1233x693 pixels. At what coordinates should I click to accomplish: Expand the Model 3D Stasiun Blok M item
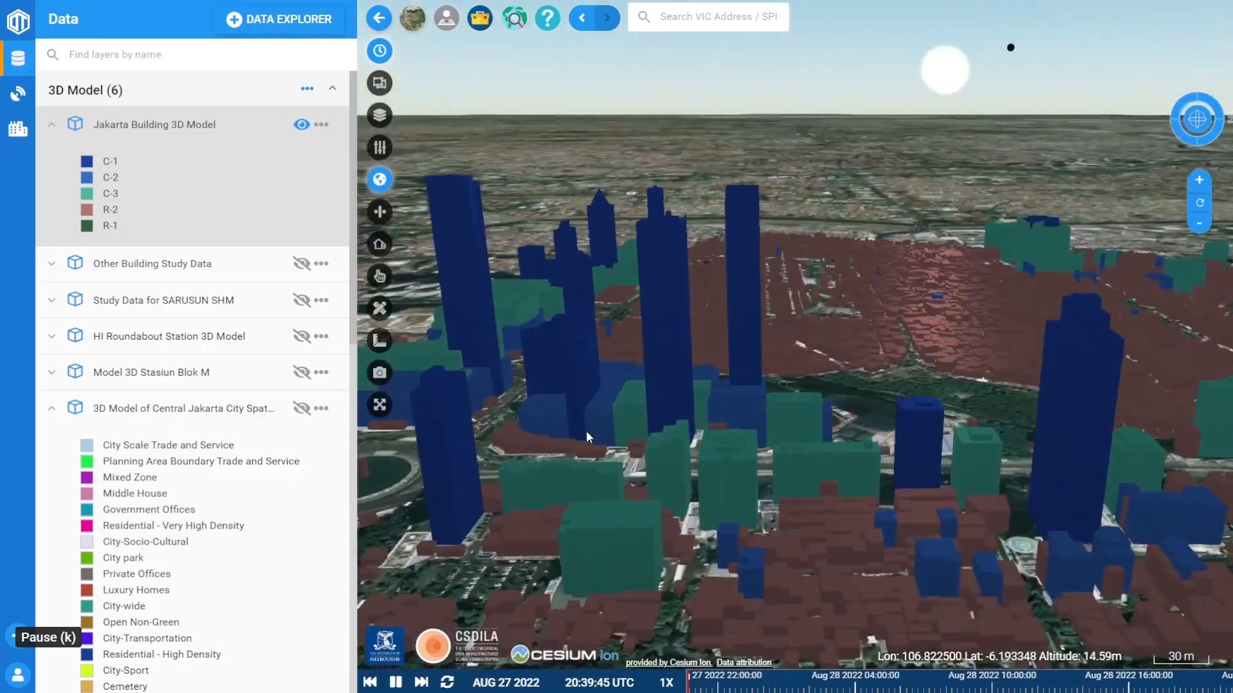[x=51, y=372]
